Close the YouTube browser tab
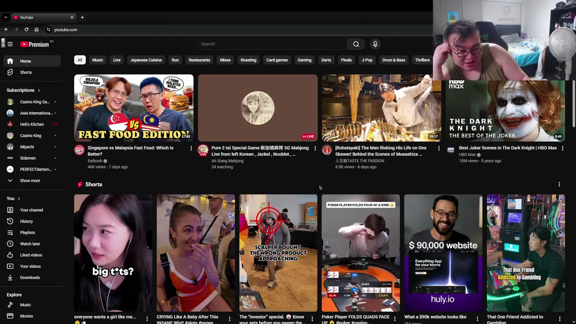The width and height of the screenshot is (576, 324). pyautogui.click(x=72, y=17)
